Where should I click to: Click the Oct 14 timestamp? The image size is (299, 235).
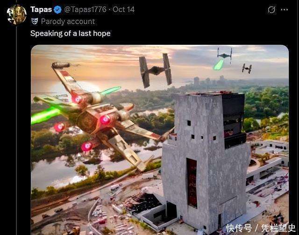(123, 9)
